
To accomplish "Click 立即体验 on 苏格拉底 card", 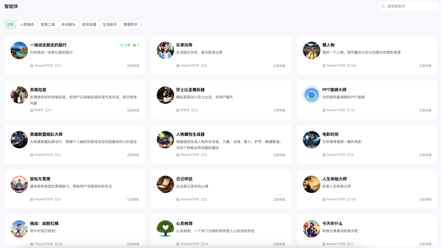I will point(133,110).
